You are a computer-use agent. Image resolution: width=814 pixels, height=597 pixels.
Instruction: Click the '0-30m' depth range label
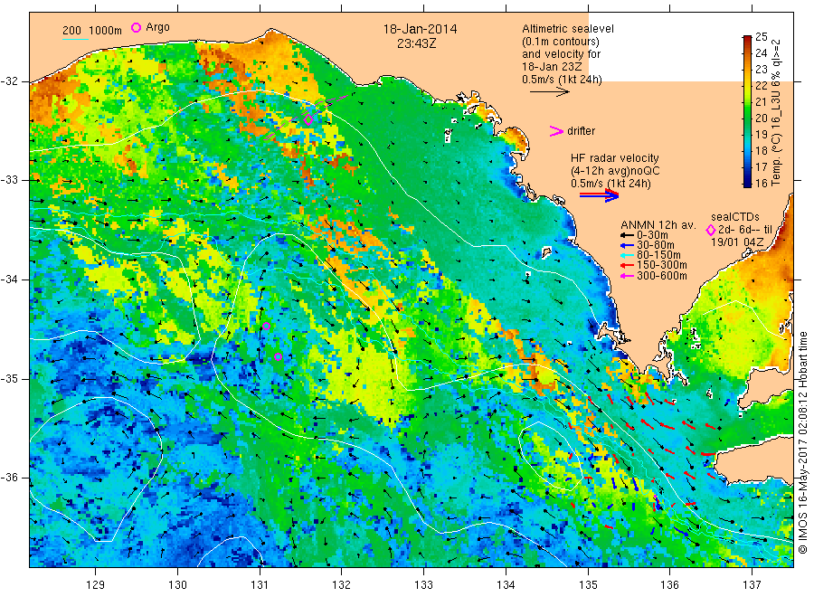tap(652, 235)
